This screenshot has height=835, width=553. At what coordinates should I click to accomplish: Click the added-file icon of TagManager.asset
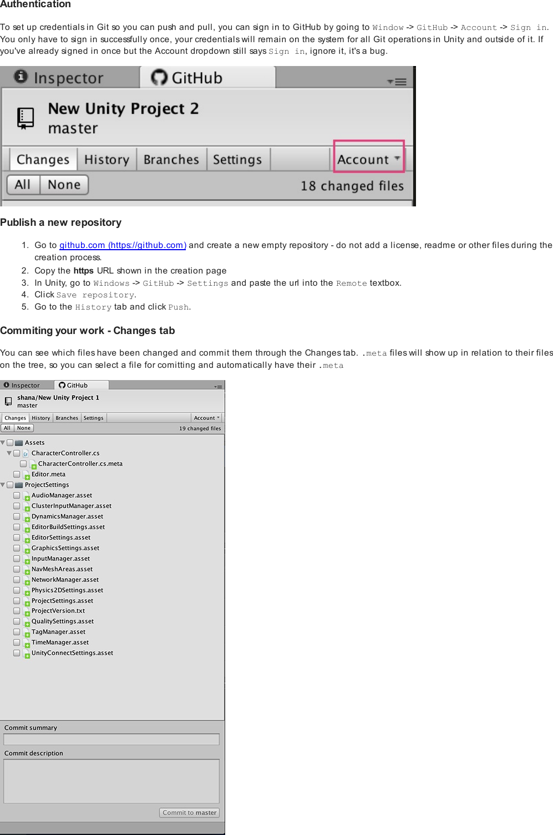[x=26, y=632]
